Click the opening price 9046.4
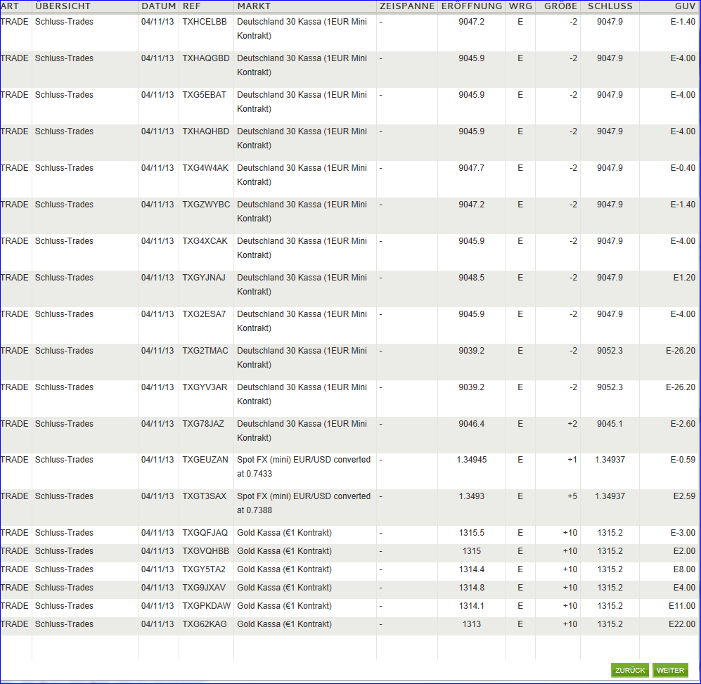701x684 pixels. [471, 424]
